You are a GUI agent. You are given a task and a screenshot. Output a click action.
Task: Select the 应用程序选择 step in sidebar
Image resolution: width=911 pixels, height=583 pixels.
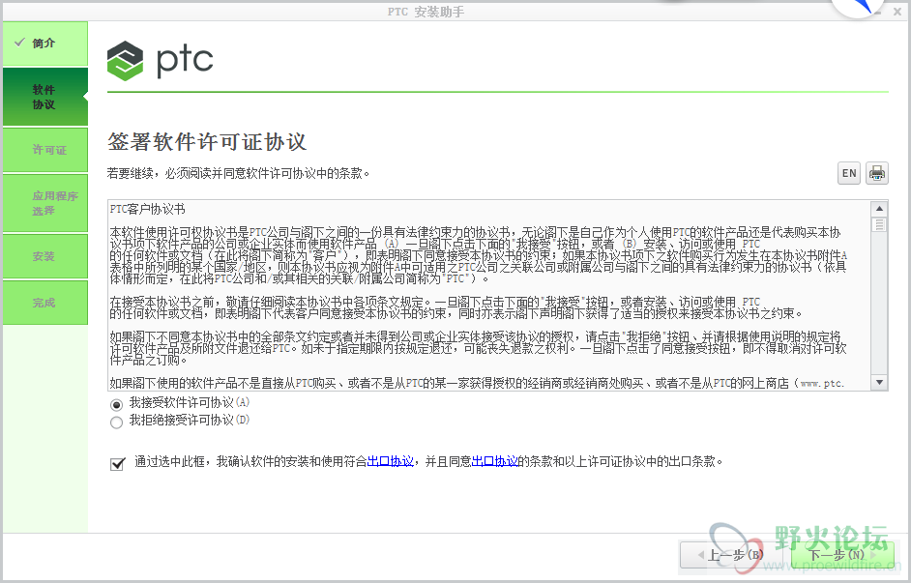pos(45,203)
